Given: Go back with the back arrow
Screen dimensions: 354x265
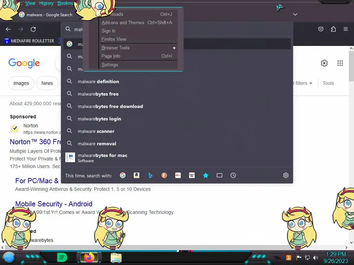Looking at the screenshot, I should click(x=8, y=29).
